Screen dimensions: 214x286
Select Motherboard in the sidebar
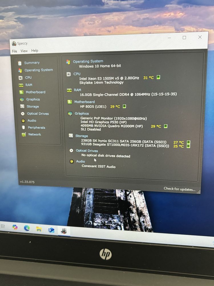tap(36, 92)
